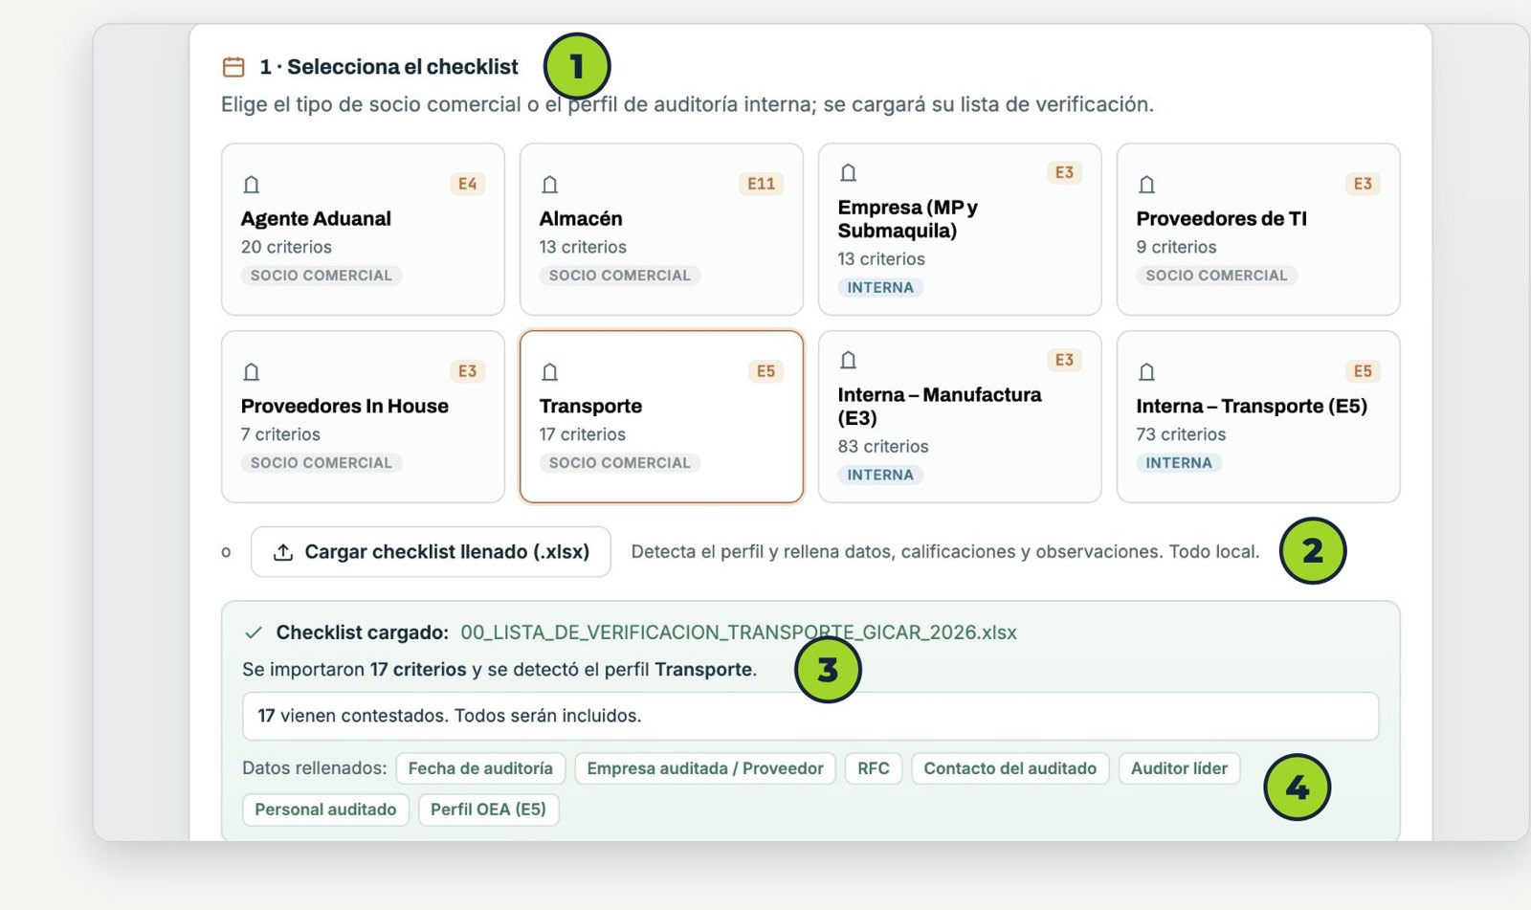Upload a filled checklist with Cargar checklist llenado
The image size is (1531, 910).
pyautogui.click(x=431, y=552)
